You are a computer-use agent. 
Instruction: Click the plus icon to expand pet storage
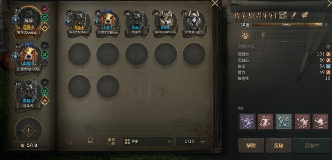(x=203, y=141)
